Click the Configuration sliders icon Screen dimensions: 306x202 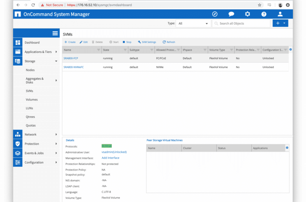18,162
